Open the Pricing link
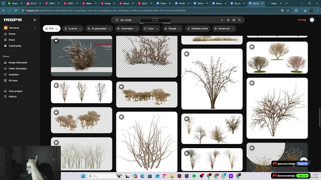This screenshot has width=321, height=180. pos(302,20)
